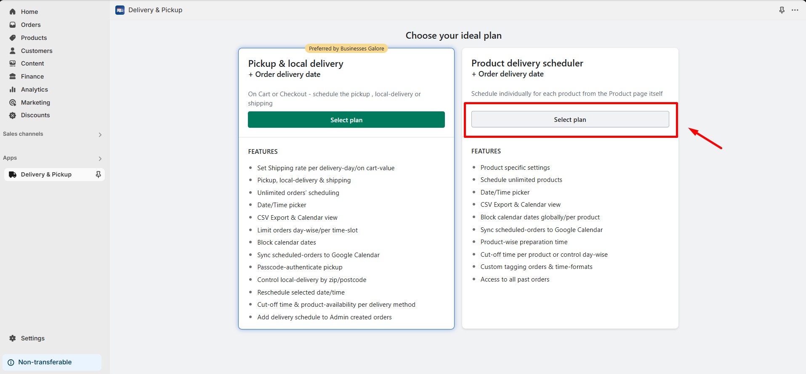806x374 pixels.
Task: Unpin Delivery & Pickup app in sidebar
Action: pos(98,174)
